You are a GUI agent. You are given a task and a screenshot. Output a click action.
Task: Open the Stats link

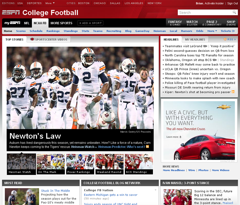[x=85, y=31]
